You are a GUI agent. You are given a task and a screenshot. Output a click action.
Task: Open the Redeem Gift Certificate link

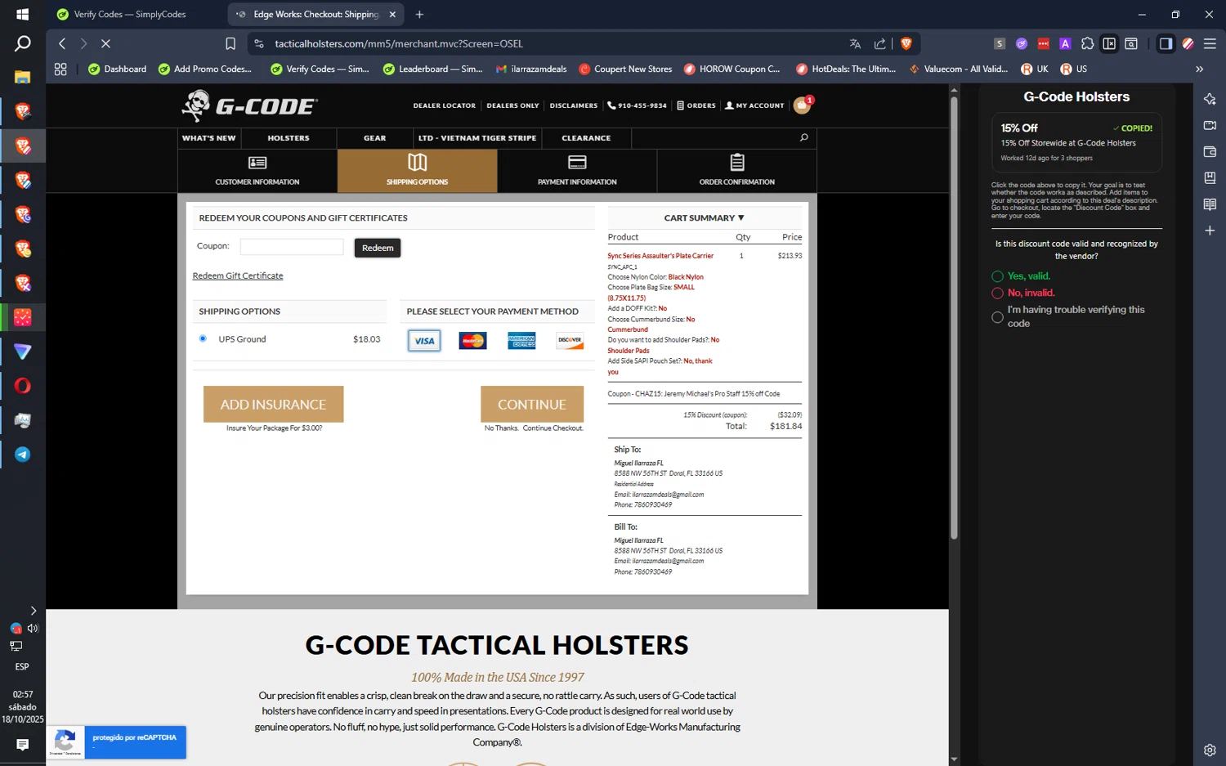(238, 275)
